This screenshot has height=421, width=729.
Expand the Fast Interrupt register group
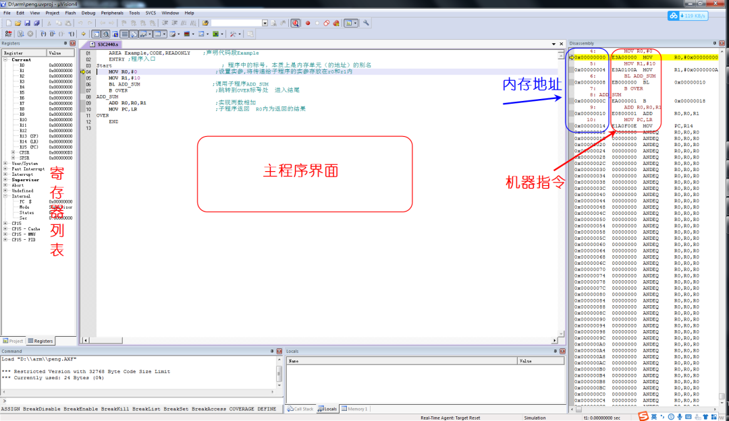(x=5, y=169)
